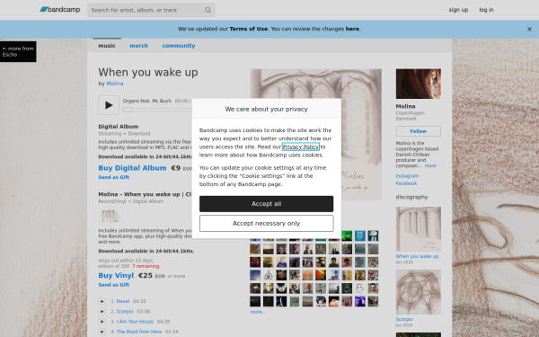Open Molina artist link under title

115,84
